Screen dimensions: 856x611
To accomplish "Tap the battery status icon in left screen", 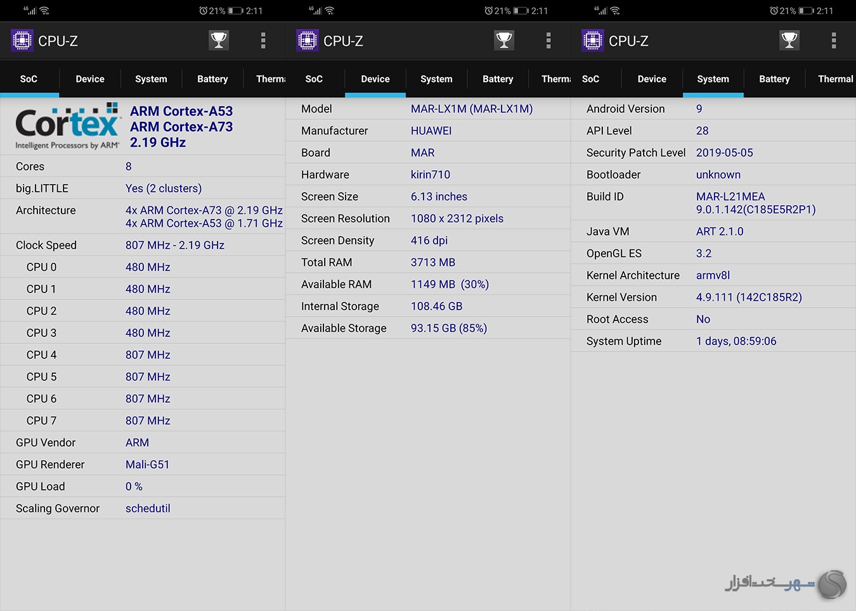I will [x=236, y=11].
